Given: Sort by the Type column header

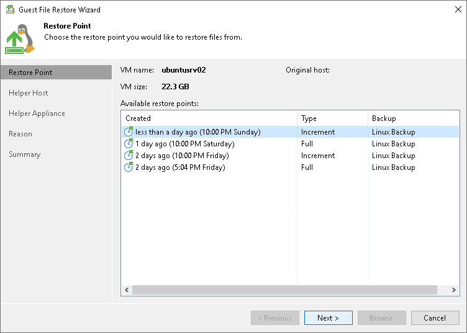Looking at the screenshot, I should pos(332,118).
